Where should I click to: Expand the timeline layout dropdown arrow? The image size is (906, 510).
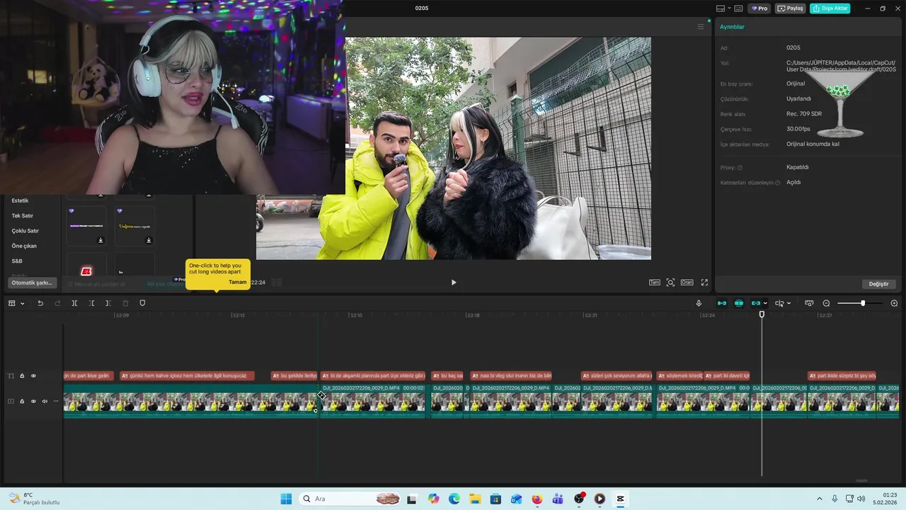click(22, 303)
